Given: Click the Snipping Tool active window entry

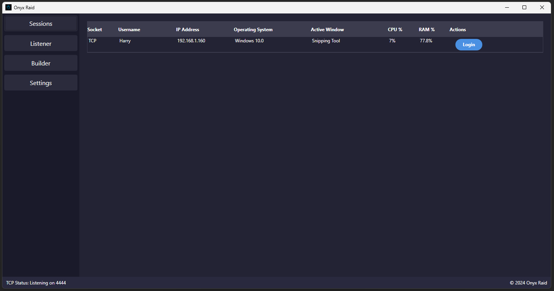Looking at the screenshot, I should point(326,41).
